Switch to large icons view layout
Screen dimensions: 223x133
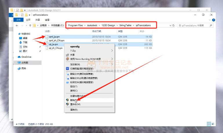(213, 124)
